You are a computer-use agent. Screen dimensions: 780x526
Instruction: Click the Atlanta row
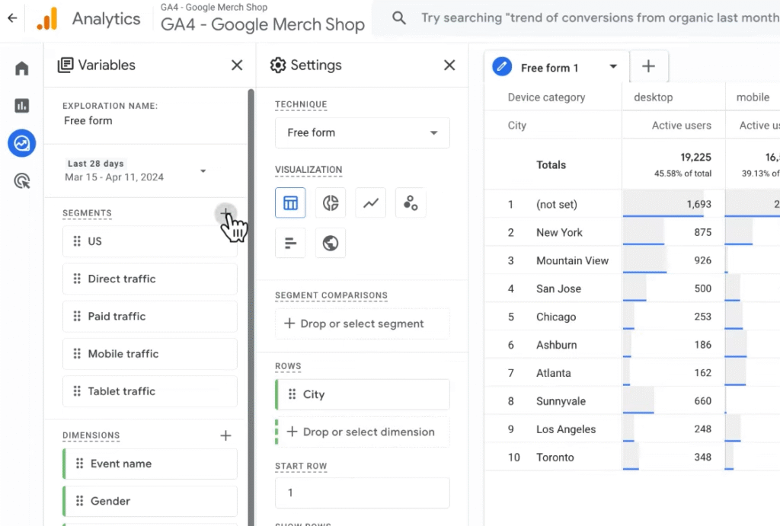click(632, 373)
